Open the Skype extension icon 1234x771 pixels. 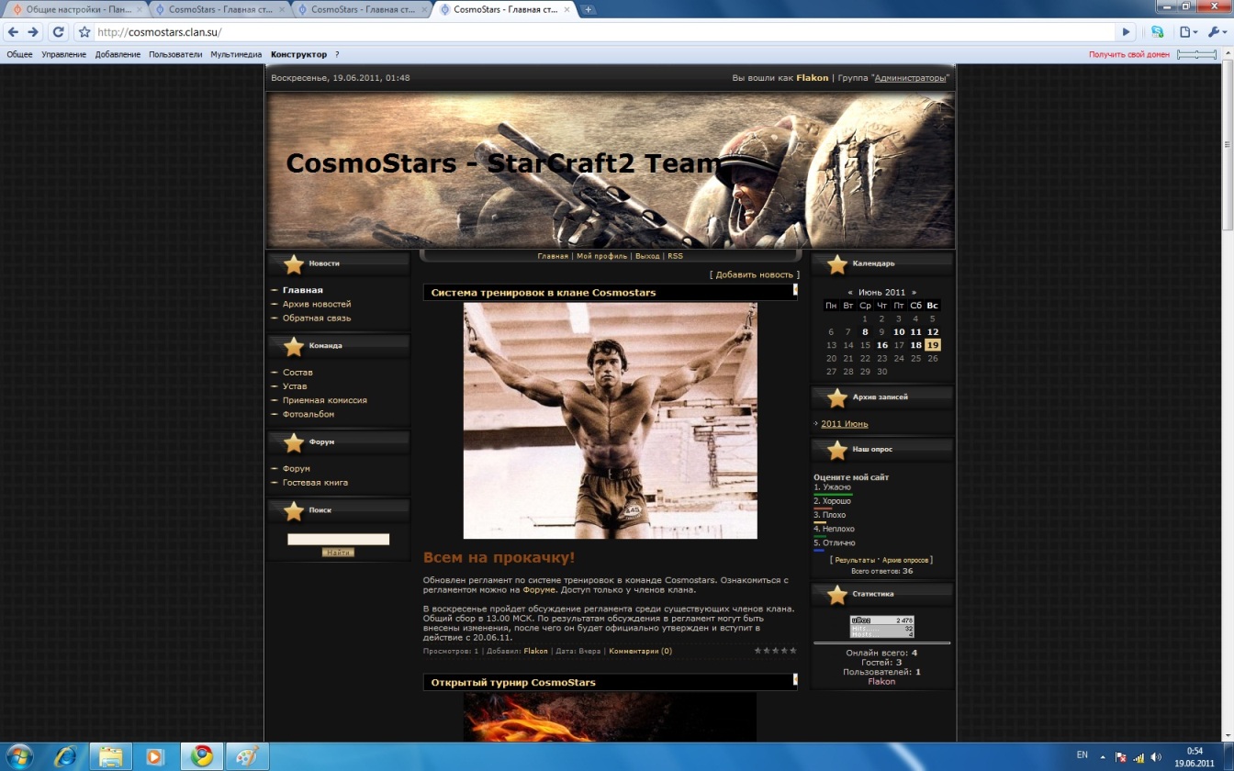click(x=1157, y=32)
